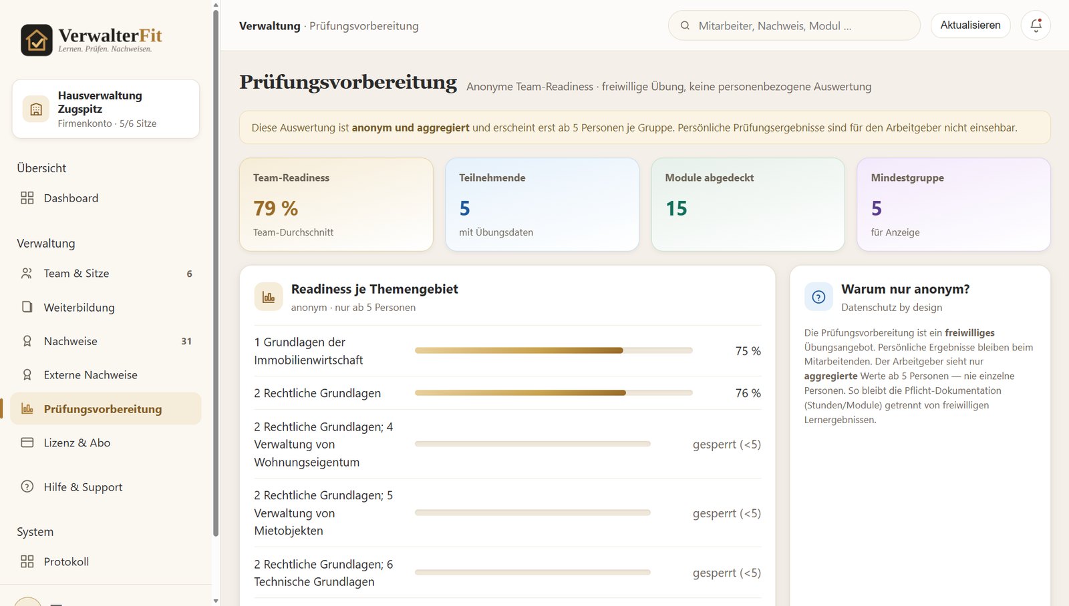Click the 75 % readiness value
This screenshot has height=606, width=1069.
(x=748, y=351)
